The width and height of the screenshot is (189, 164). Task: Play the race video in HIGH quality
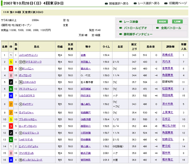point(162,22)
